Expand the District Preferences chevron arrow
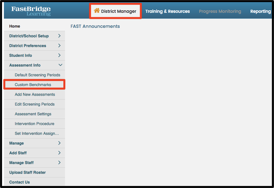274x188 pixels. click(59, 45)
